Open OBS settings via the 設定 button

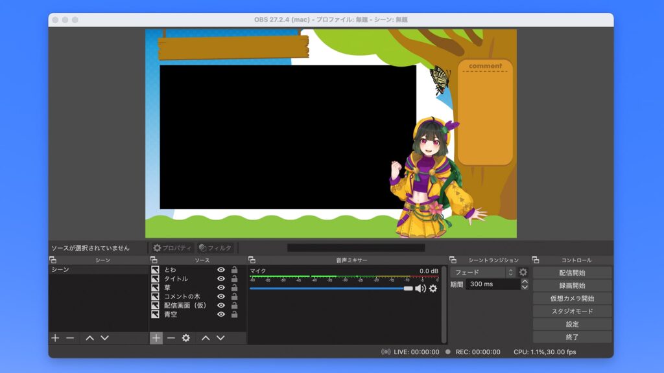[x=572, y=323]
